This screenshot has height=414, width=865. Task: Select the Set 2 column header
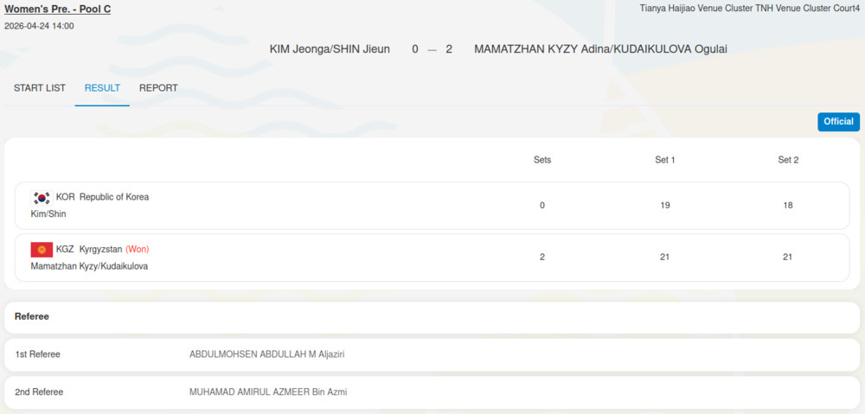pos(788,160)
